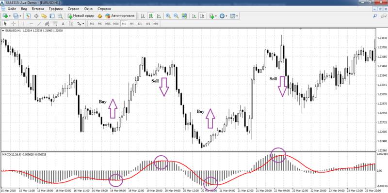Open the indicators list icon
This screenshot has width=388, height=193.
click(x=211, y=16)
